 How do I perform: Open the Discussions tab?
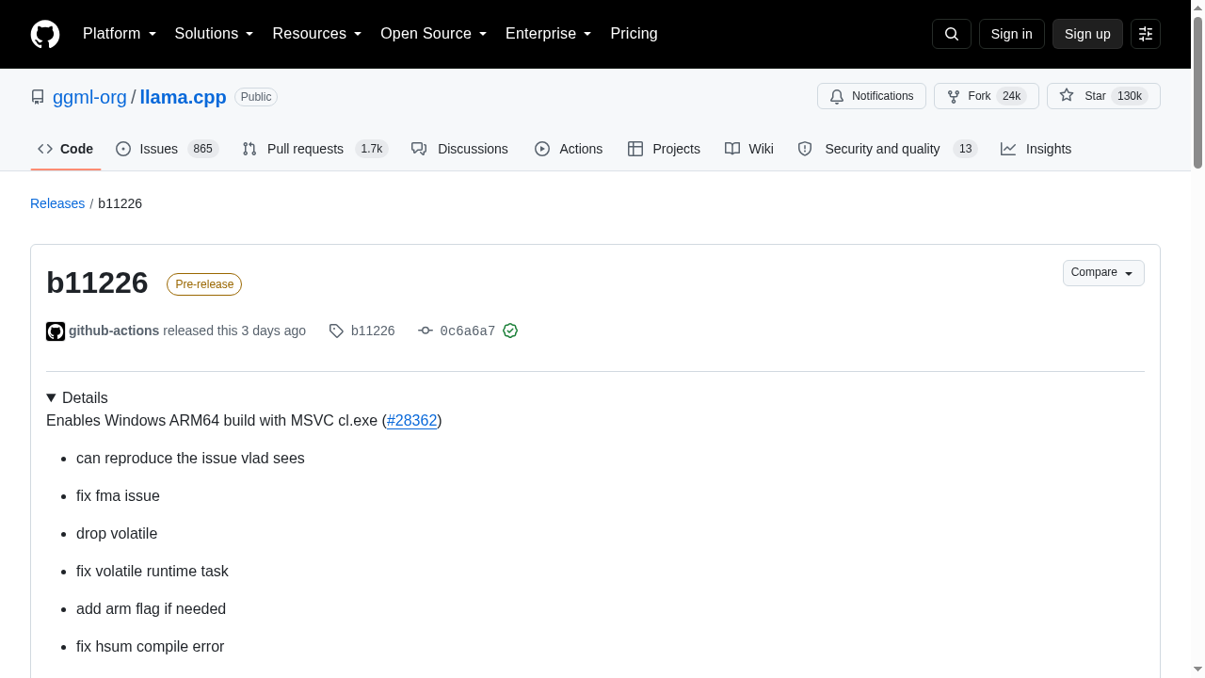coord(459,149)
